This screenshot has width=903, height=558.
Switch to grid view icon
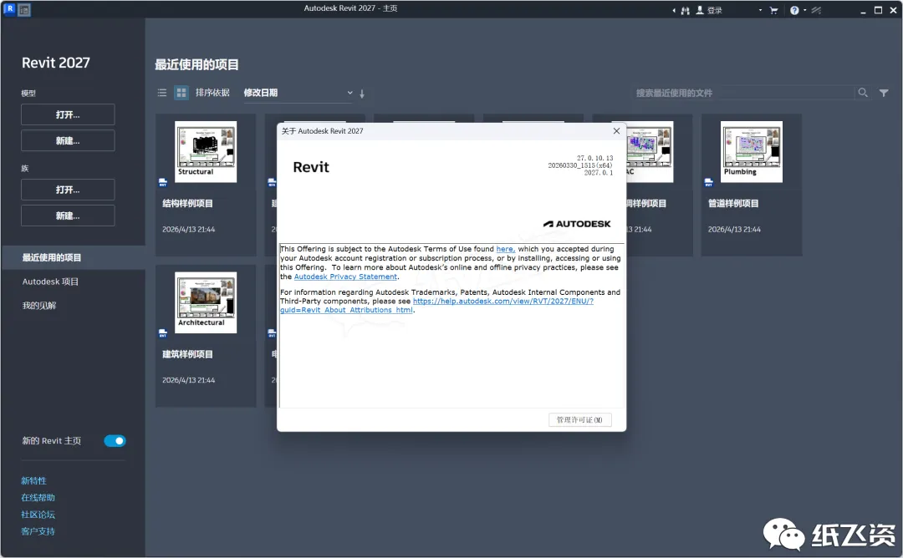[181, 93]
